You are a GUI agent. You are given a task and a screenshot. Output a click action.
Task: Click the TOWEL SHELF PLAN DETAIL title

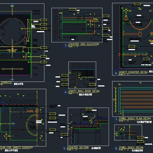[135, 118]
